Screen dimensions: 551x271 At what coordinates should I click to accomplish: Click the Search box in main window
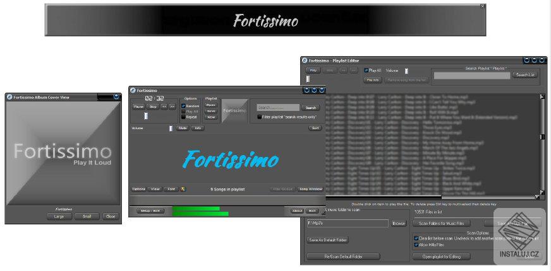[x=278, y=108]
